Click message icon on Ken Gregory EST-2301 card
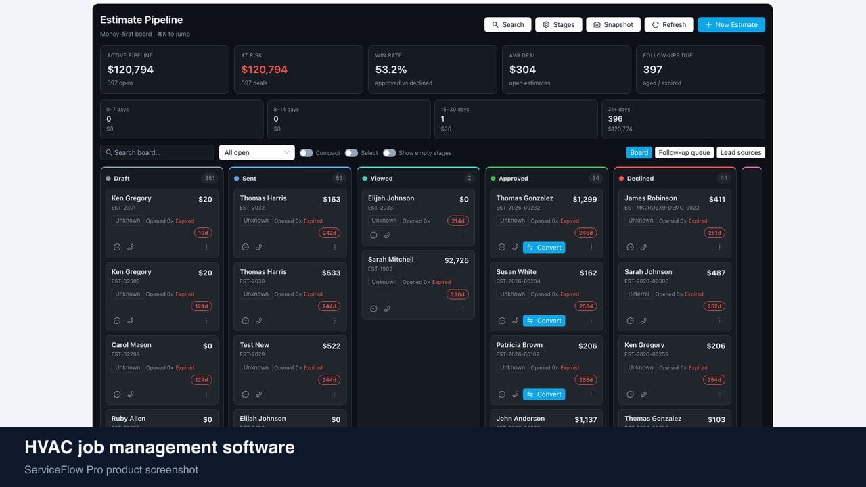The image size is (866, 487). click(117, 248)
